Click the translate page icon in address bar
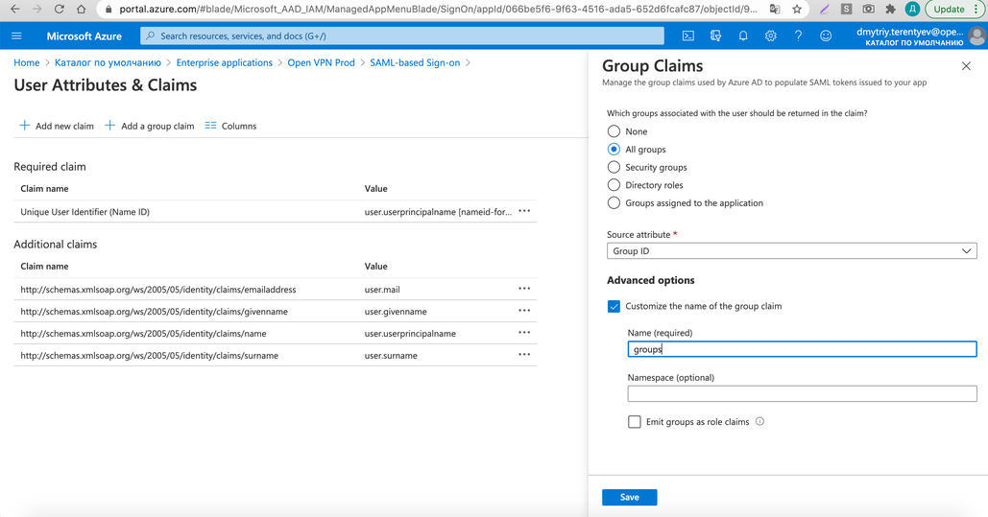 [x=775, y=9]
